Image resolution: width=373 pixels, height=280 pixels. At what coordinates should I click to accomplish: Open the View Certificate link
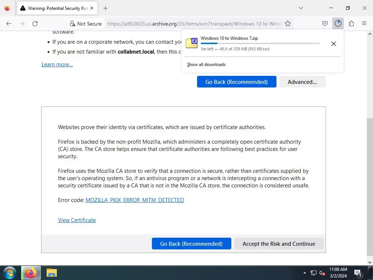point(76,220)
